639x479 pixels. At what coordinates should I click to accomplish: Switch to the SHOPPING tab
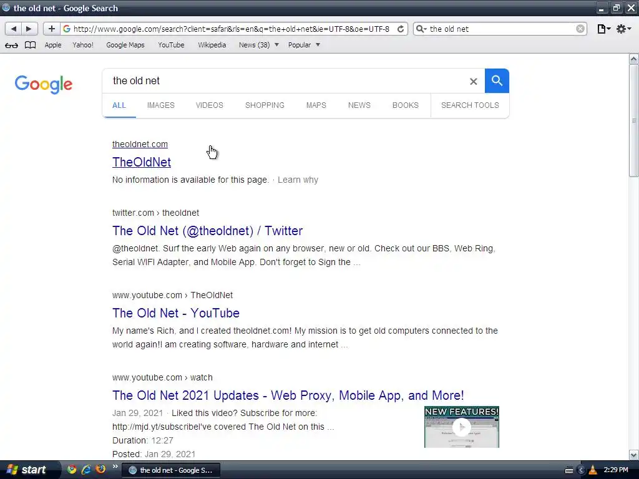pos(265,105)
